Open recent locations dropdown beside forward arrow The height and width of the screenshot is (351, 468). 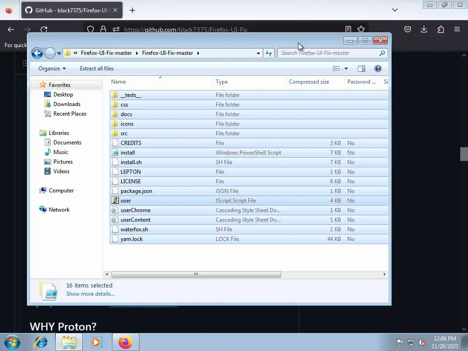click(59, 53)
